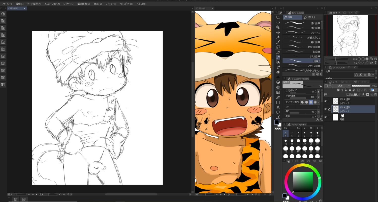Screen dimensions: 378x202
Task: Choose brush size preset 25
Action: pyautogui.click(x=311, y=142)
